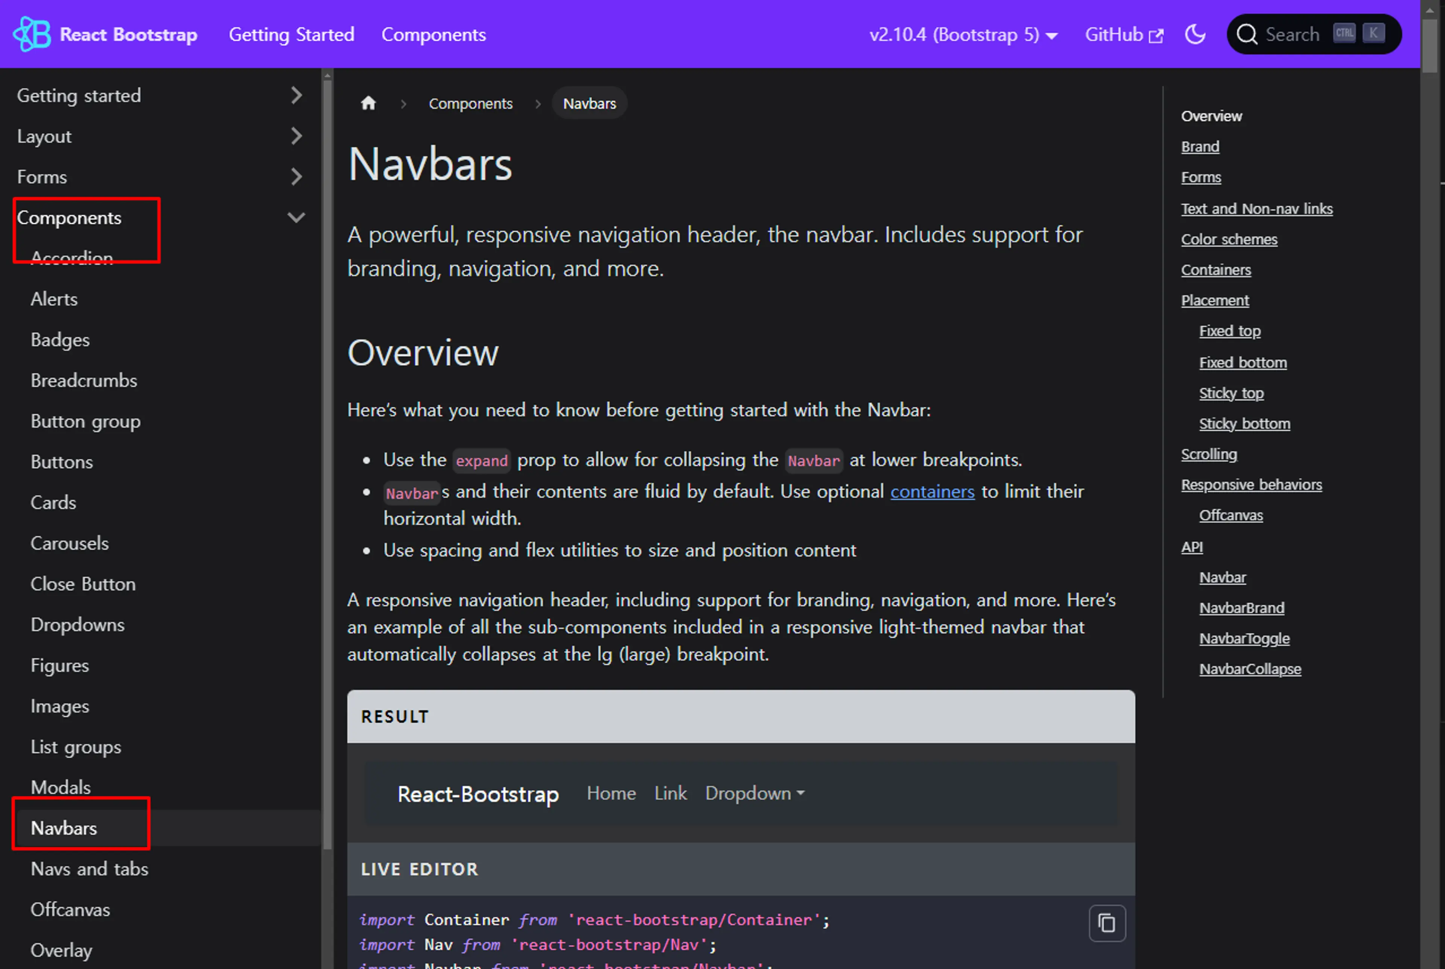The height and width of the screenshot is (969, 1445).
Task: Select Overlay in the sidebar
Action: tap(62, 951)
